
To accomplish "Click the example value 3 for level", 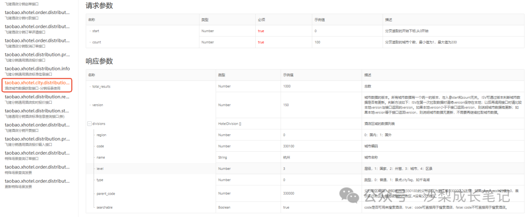I will coord(285,168).
